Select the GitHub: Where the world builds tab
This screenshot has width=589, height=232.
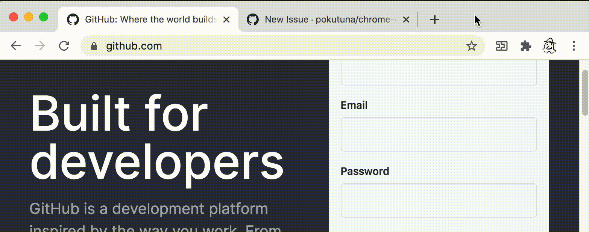tap(149, 20)
